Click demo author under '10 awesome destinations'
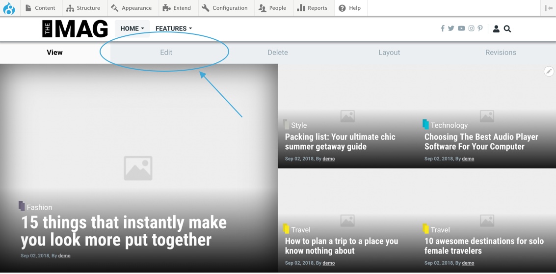The height and width of the screenshot is (274, 556). pyautogui.click(x=468, y=263)
